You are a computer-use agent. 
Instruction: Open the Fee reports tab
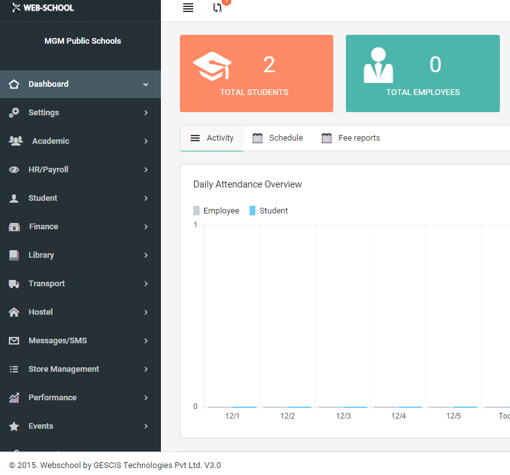point(351,138)
